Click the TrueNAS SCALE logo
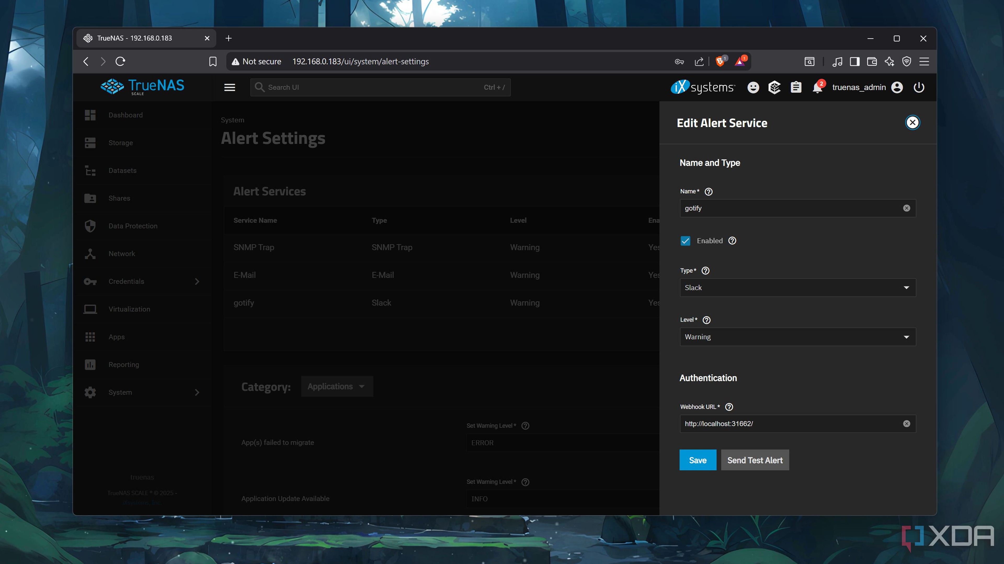The image size is (1004, 564). [142, 86]
